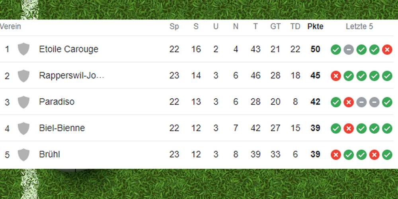The height and width of the screenshot is (199, 398).
Task: Click Paradiso's first green win icon
Action: (336, 102)
